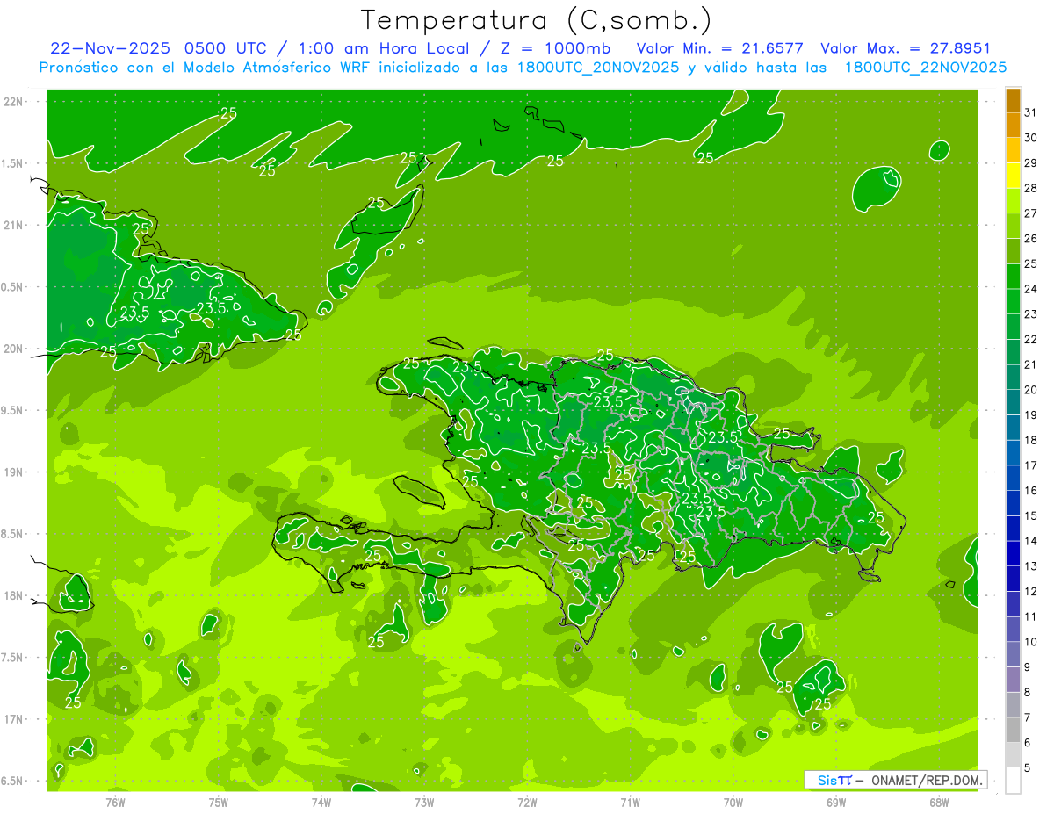The image size is (1054, 814).
Task: Click the "17N" latitude axis label
Action: tap(13, 719)
